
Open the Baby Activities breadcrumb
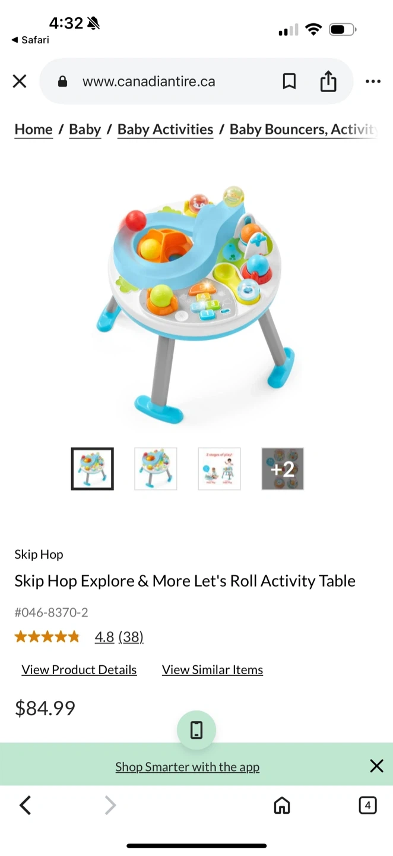[x=165, y=130]
